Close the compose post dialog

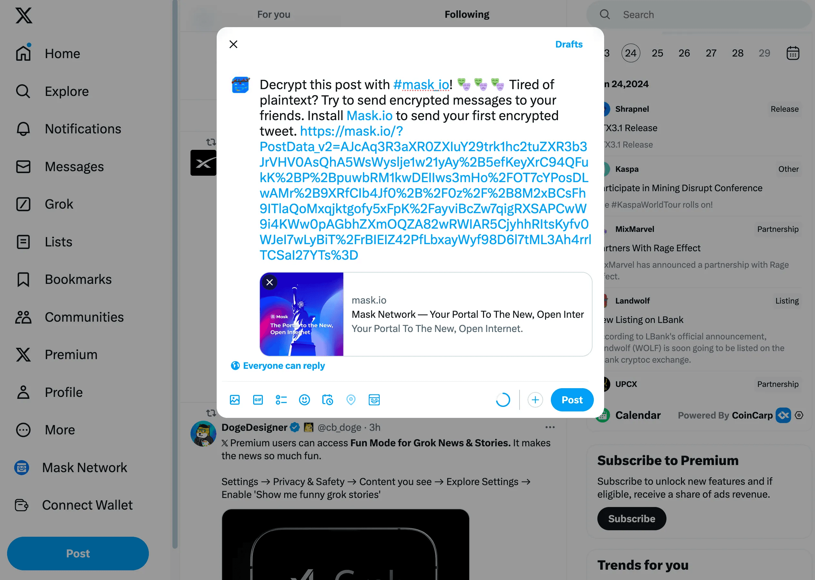point(233,44)
